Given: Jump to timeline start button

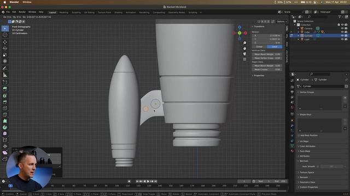Looking at the screenshot, I should [137, 181].
